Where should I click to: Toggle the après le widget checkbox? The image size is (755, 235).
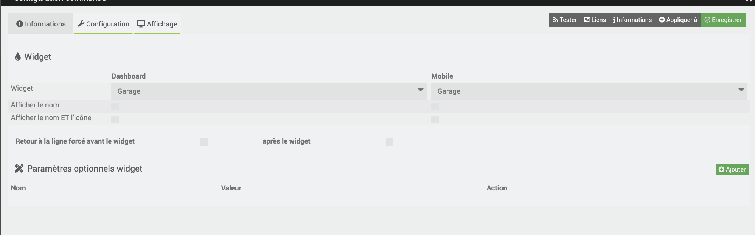pyautogui.click(x=390, y=142)
